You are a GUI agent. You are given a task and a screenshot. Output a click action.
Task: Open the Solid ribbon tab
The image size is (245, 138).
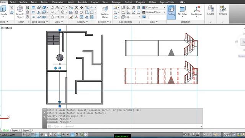(x=13, y=2)
